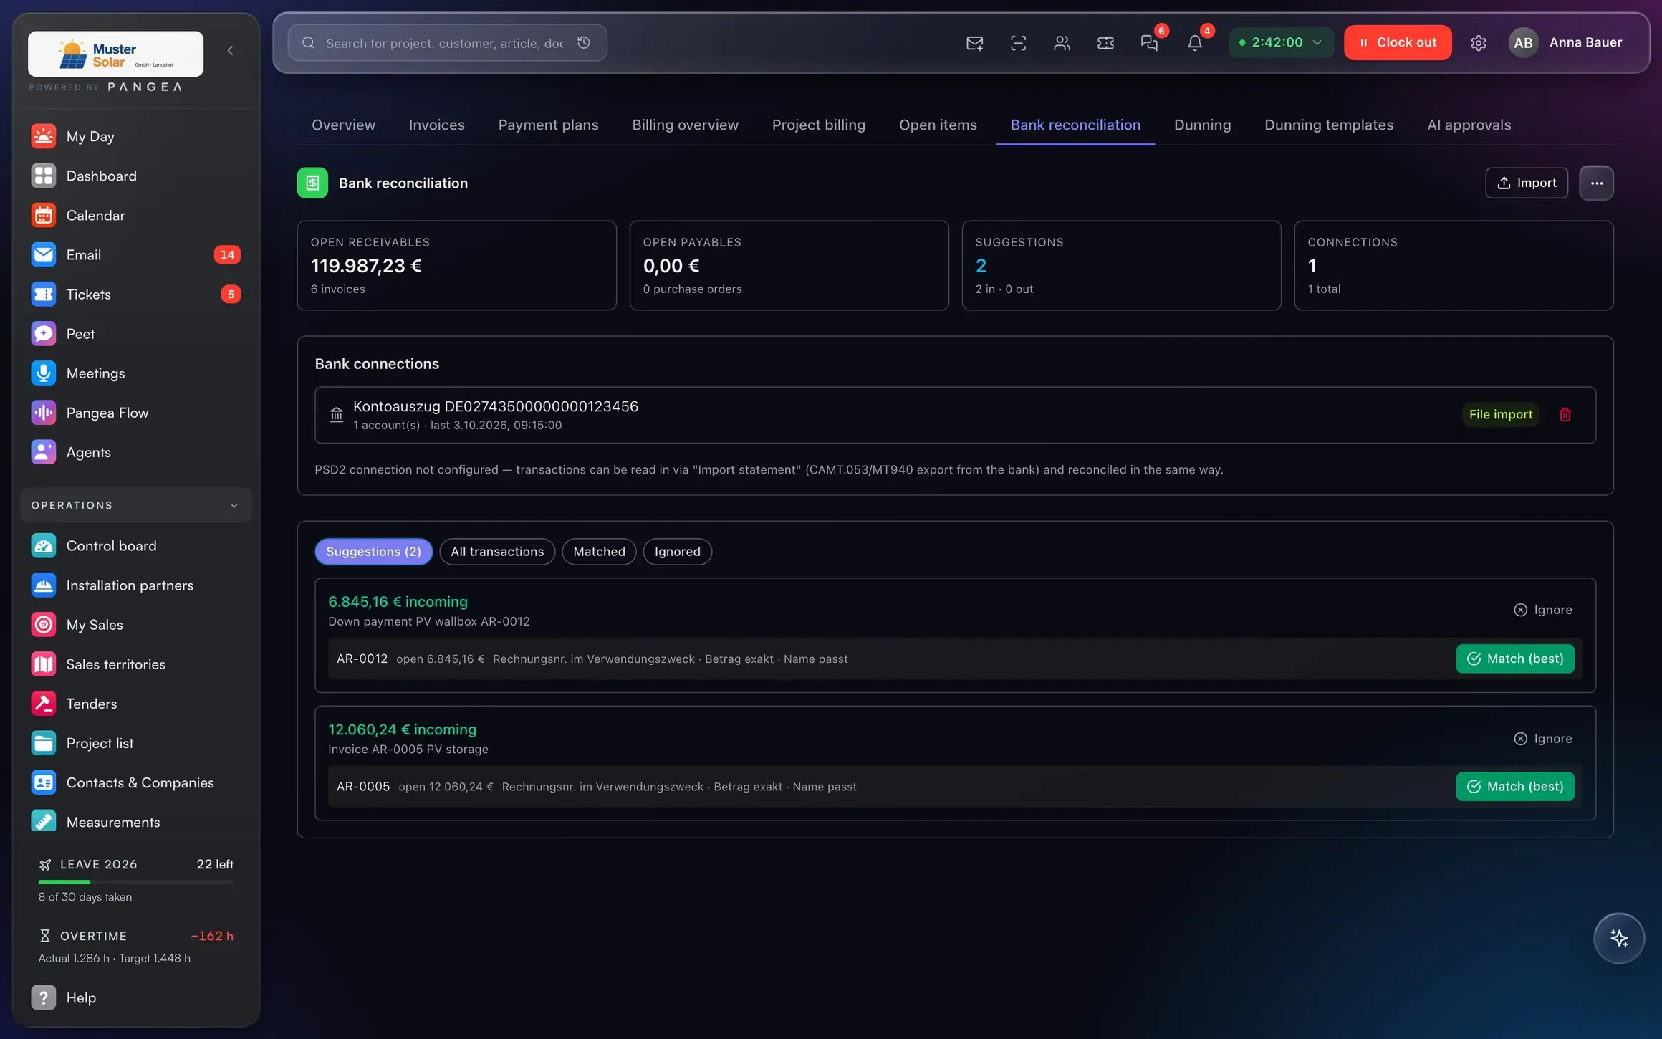Collapse the sidebar with the chevron

pyautogui.click(x=230, y=50)
